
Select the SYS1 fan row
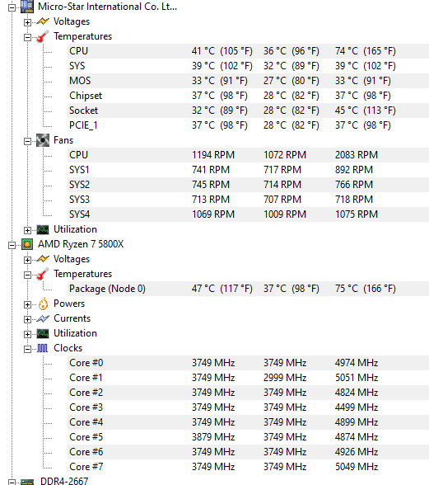click(x=248, y=170)
